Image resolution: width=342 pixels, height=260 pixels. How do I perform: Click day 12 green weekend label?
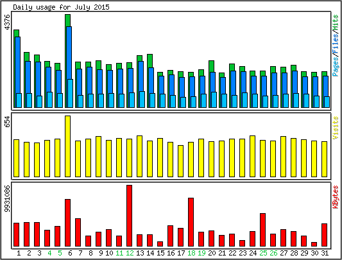point(130,253)
